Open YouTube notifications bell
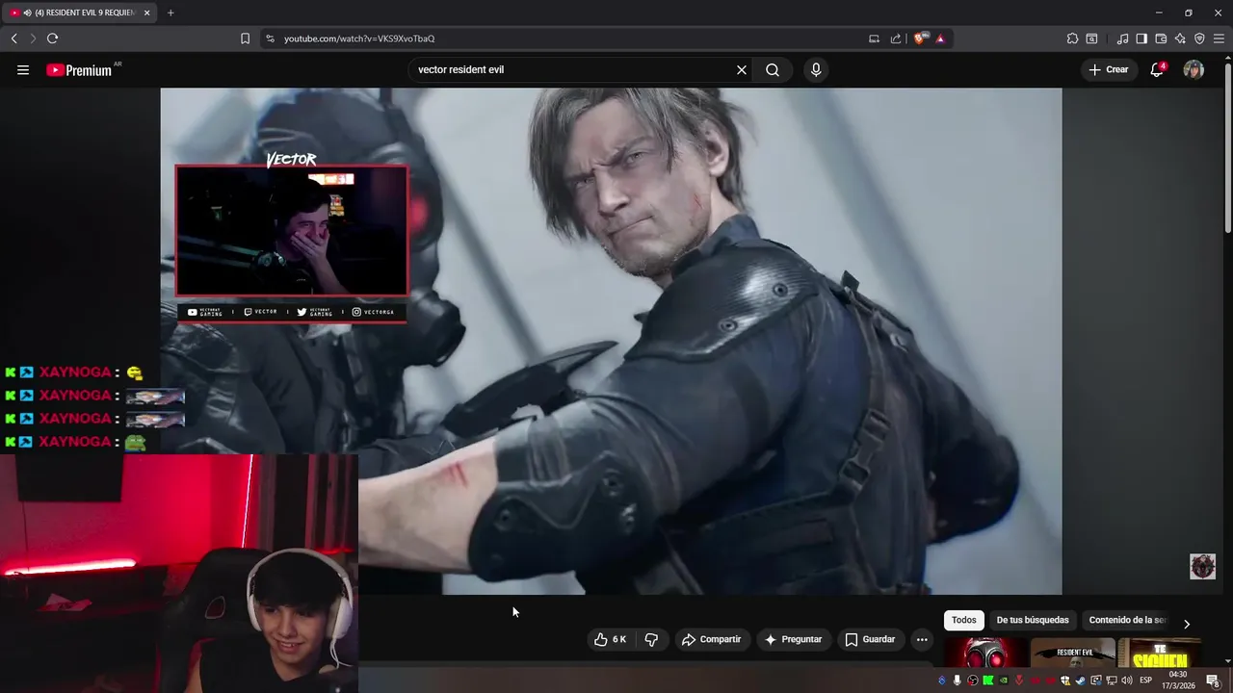1233x693 pixels. [1157, 69]
